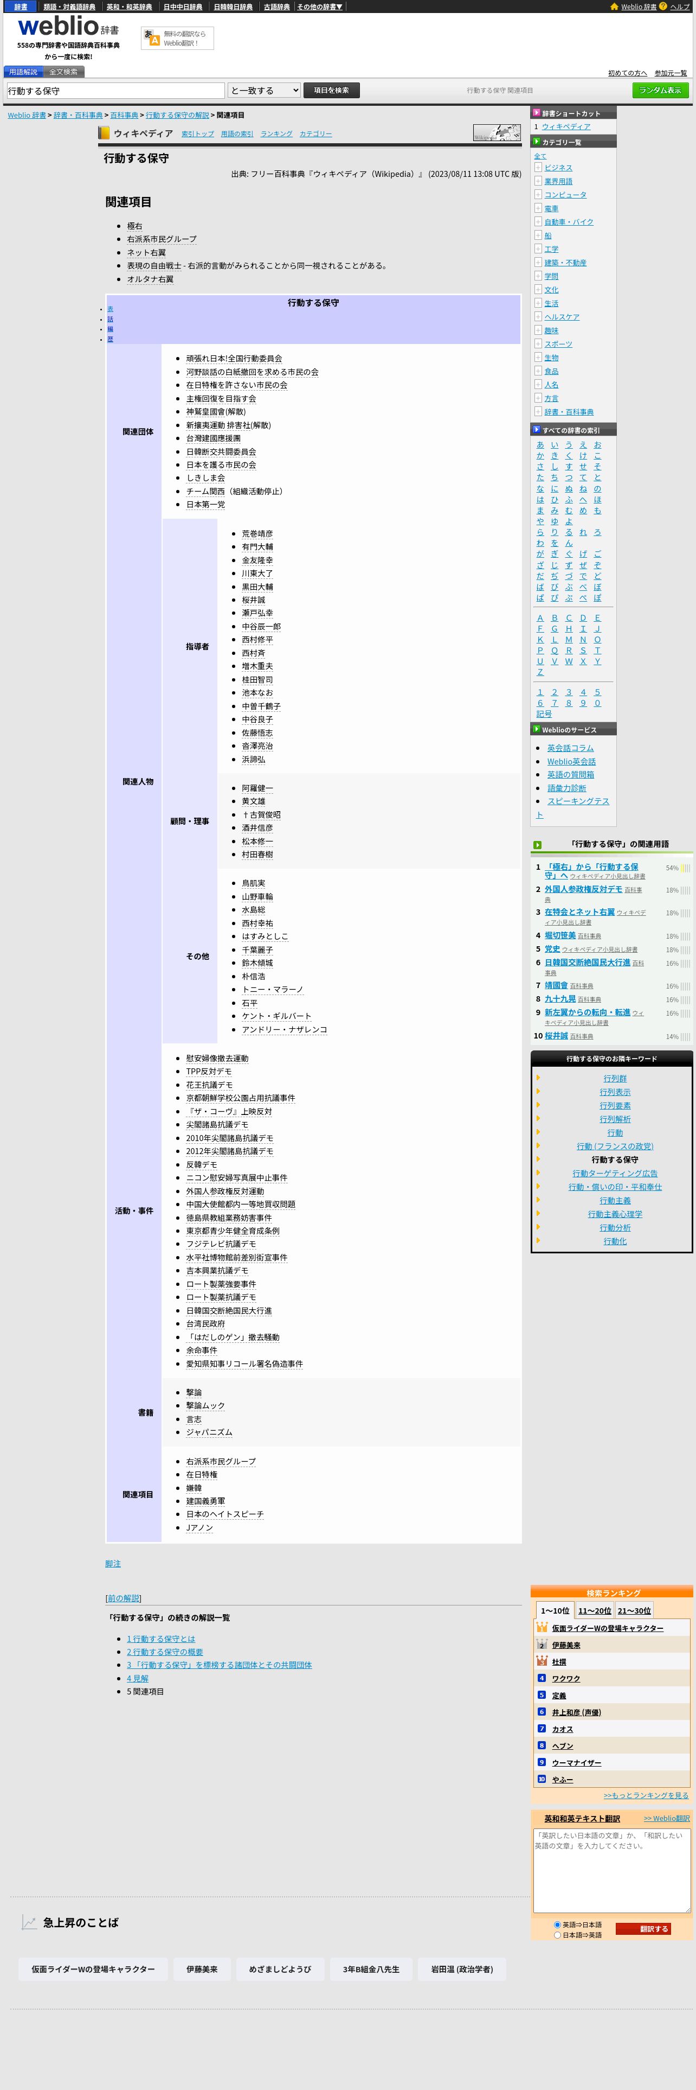The width and height of the screenshot is (696, 2090).
Task: Open the あ index link in kana table
Action: (x=540, y=444)
